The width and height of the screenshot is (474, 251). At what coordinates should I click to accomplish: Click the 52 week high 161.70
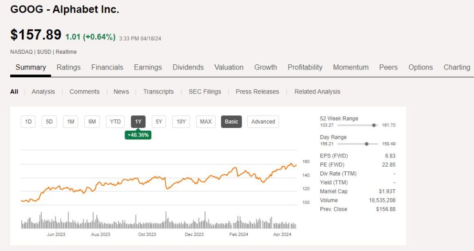389,125
